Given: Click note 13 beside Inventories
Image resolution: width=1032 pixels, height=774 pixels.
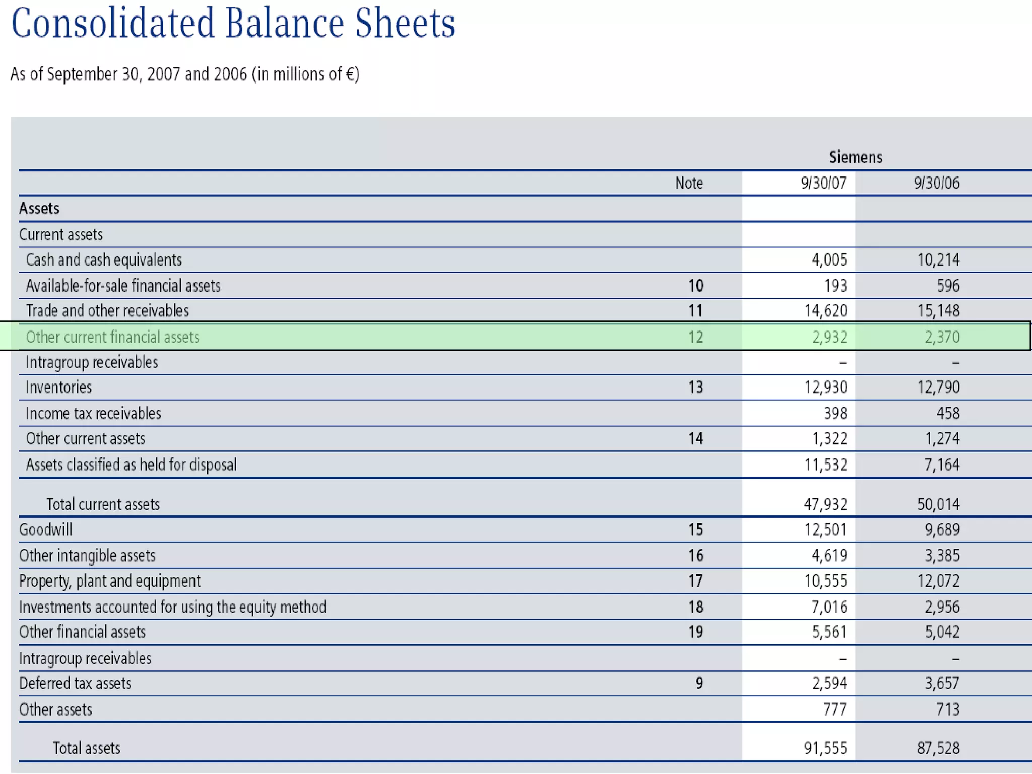Looking at the screenshot, I should (695, 387).
